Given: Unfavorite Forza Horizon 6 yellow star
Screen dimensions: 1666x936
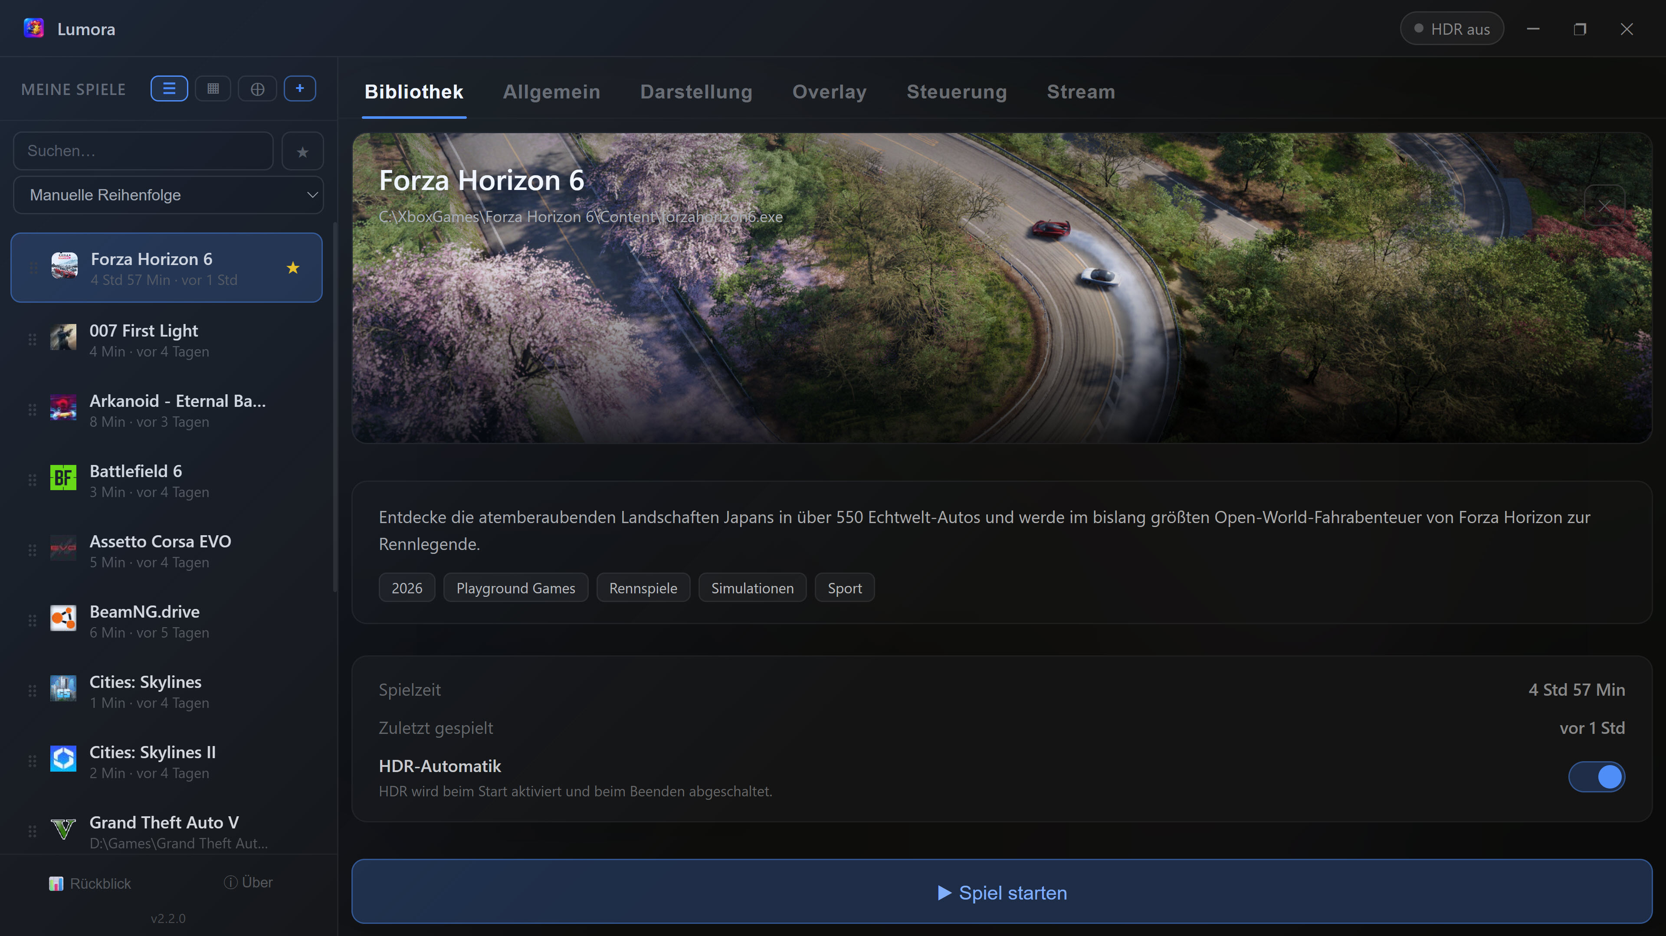Looking at the screenshot, I should [293, 268].
